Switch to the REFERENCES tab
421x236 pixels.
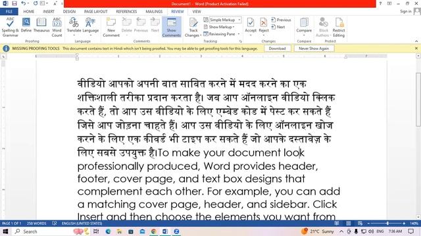coord(126,12)
